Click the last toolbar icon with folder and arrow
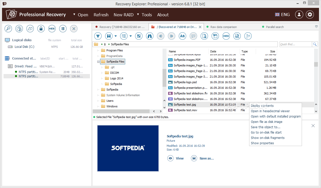321x188 pixels. click(x=248, y=36)
